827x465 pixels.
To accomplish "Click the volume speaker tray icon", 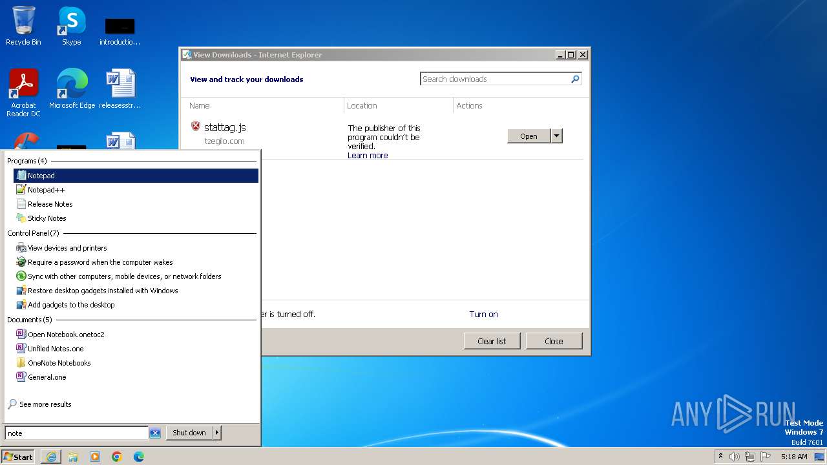I will pyautogui.click(x=735, y=457).
